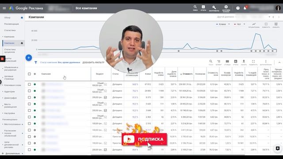This screenshot has width=283, height=159.
Task: Collapse the chart with the chevron up
Action: click(279, 62)
